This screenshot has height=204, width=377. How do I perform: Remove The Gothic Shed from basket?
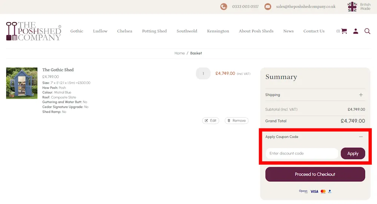pos(237,121)
